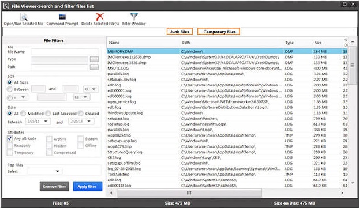359x208 pixels.
Task: Toggle the Compressed checkbox
Action: pos(49,153)
